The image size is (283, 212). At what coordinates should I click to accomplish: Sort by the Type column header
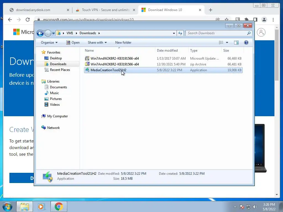[x=205, y=51]
